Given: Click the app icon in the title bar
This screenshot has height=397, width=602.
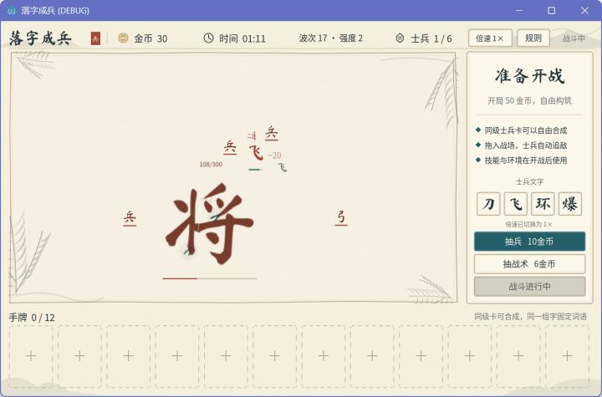Looking at the screenshot, I should point(12,10).
